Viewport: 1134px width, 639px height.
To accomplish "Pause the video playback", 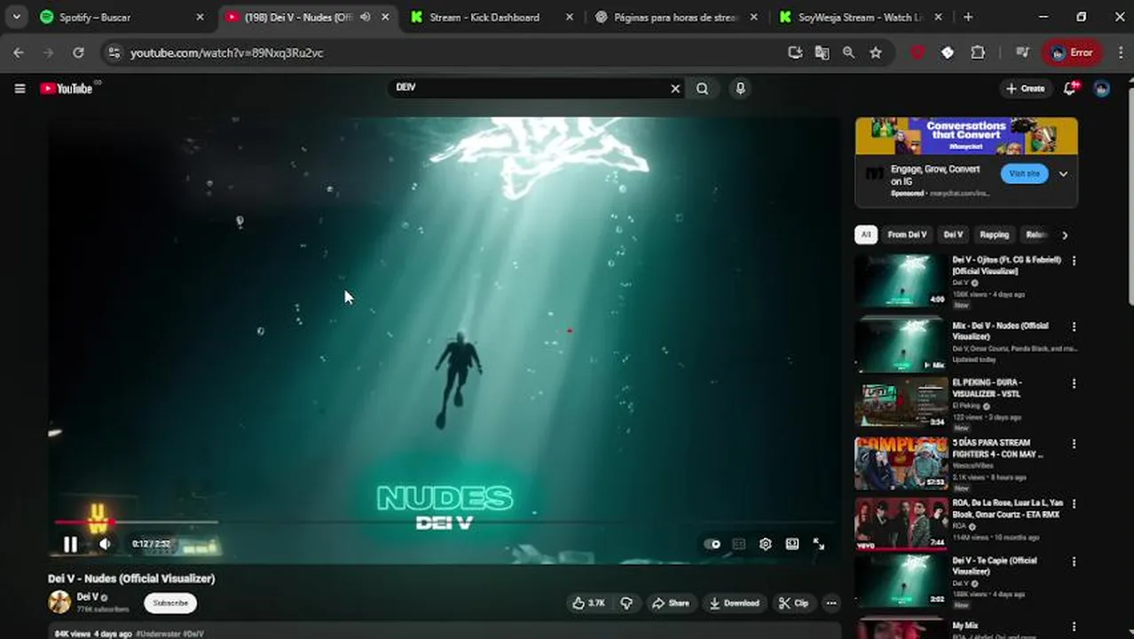I will coord(70,544).
